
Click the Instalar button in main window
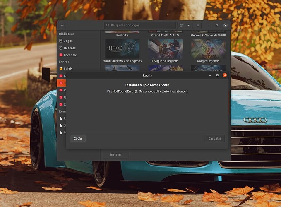tap(116, 154)
